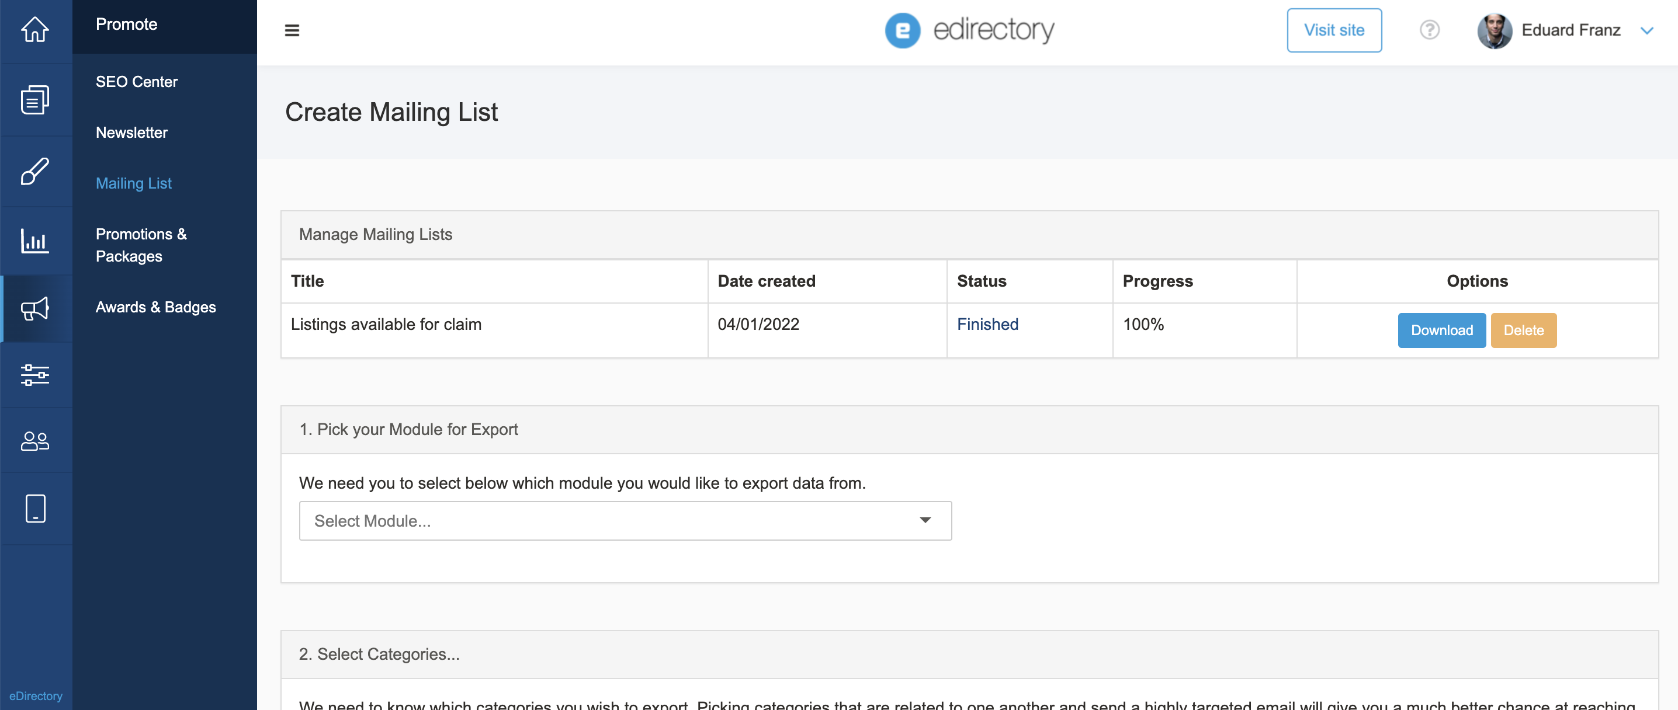This screenshot has height=710, width=1678.
Task: Download the Listings available for claim list
Action: click(1441, 330)
